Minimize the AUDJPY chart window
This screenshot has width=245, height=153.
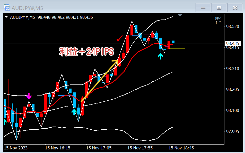(x=203, y=8)
